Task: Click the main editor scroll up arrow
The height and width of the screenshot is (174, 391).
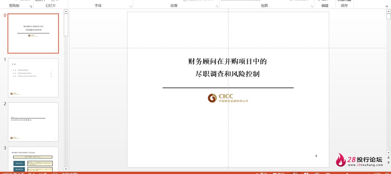Action: [x=388, y=11]
